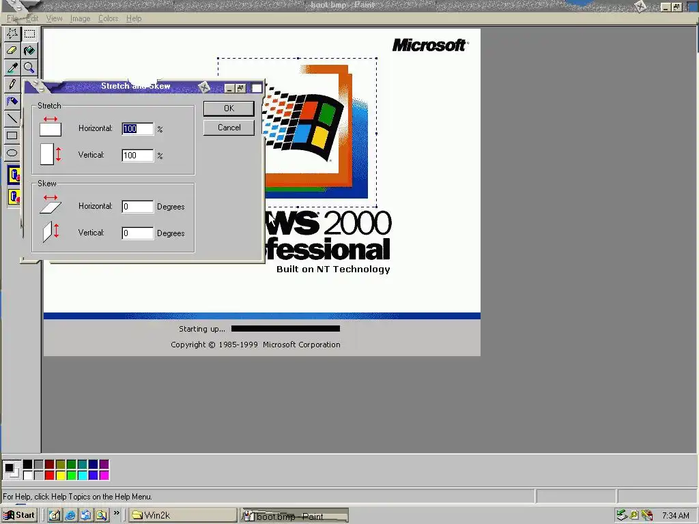Pick the Airbrush spray can tool
Viewport: 699px width, 524px height.
12,102
